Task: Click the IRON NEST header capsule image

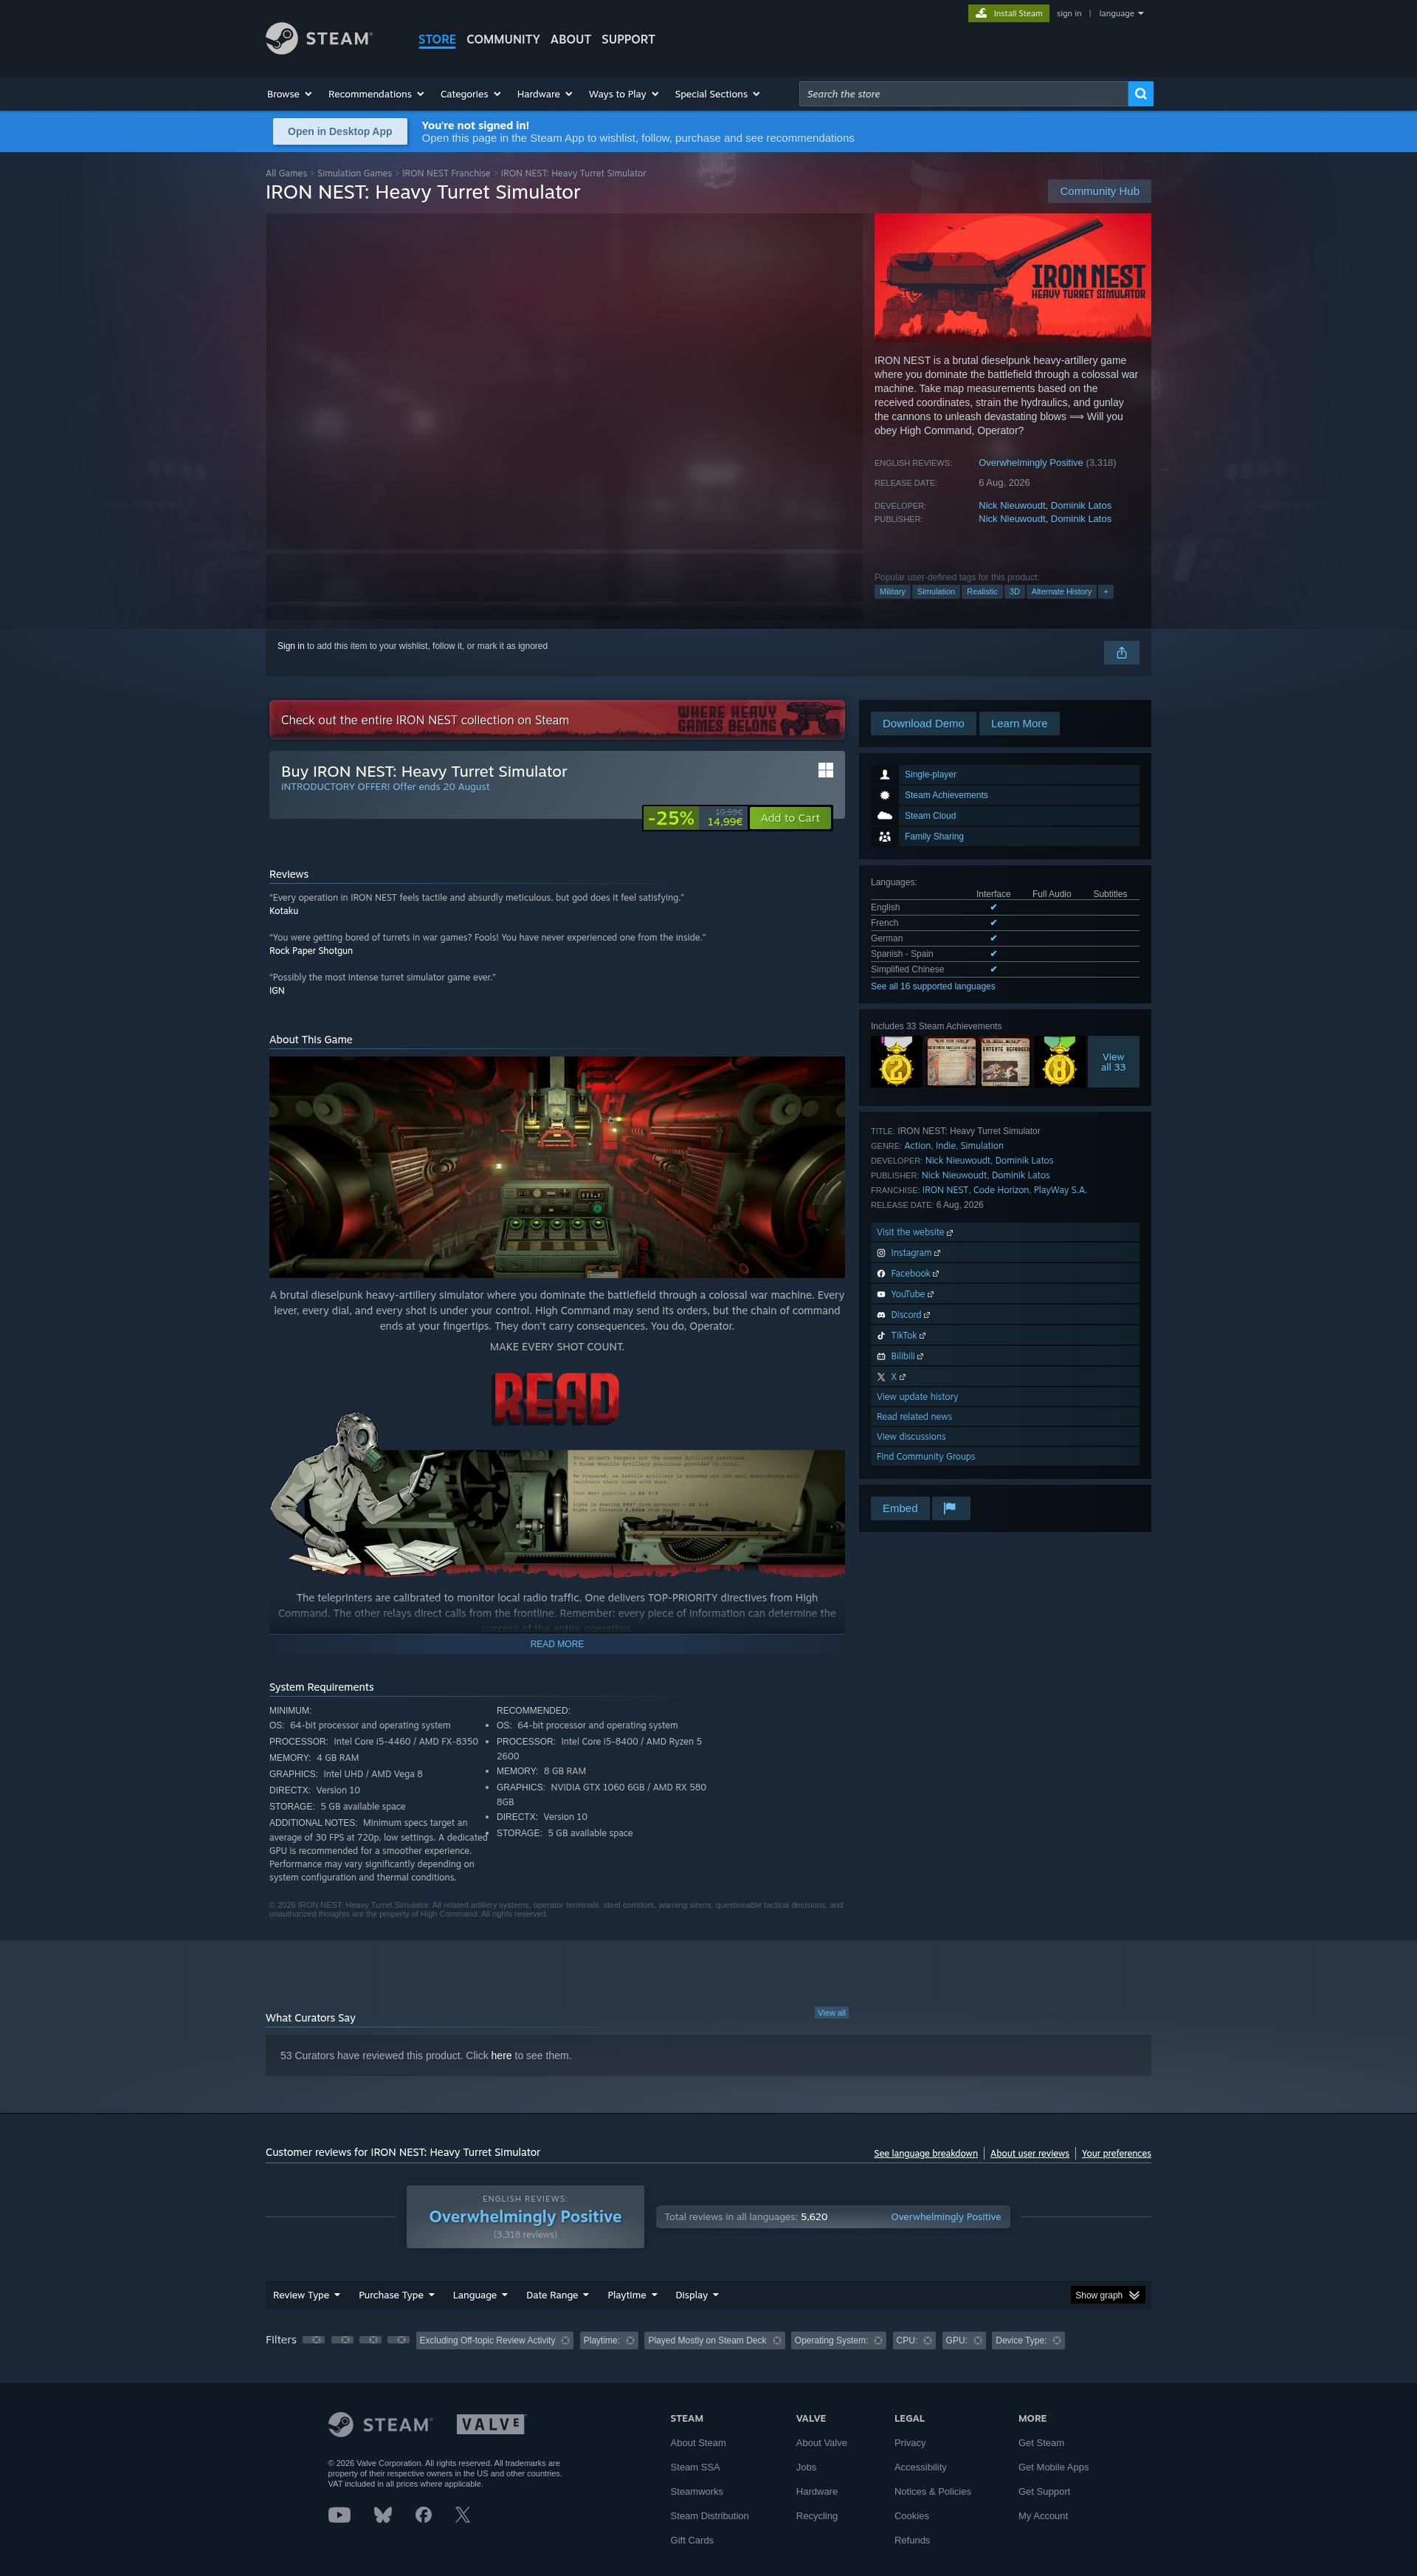Action: tap(1013, 278)
